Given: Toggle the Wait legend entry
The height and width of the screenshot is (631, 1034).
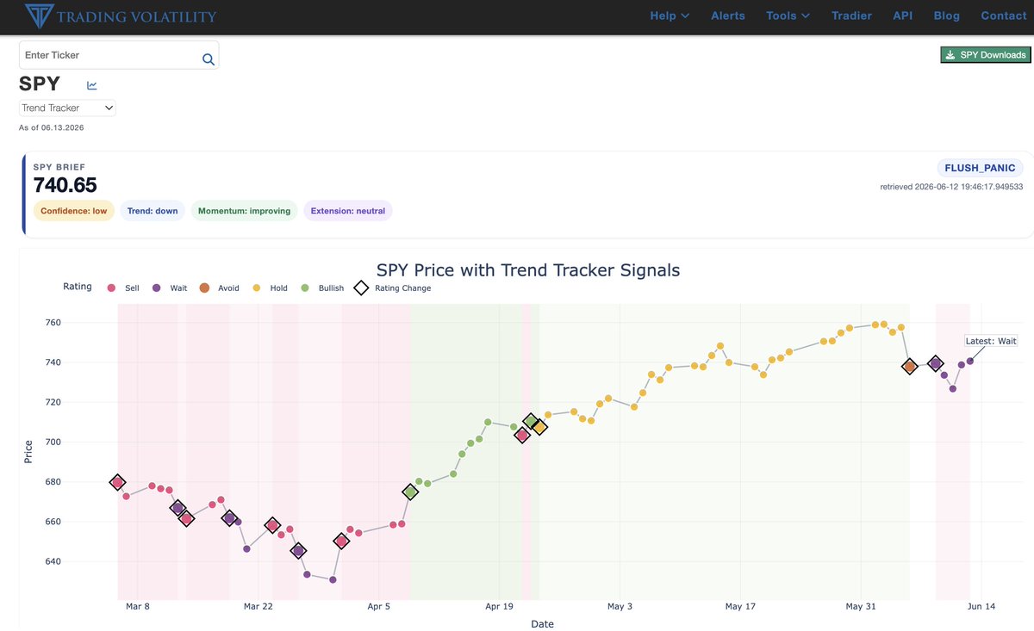Looking at the screenshot, I should tap(170, 288).
